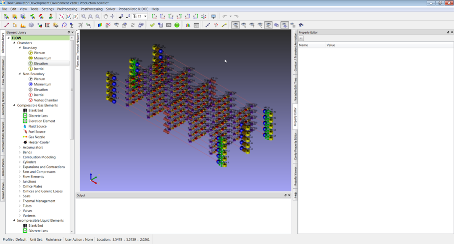Click the increase size +S icon

click(121, 16)
